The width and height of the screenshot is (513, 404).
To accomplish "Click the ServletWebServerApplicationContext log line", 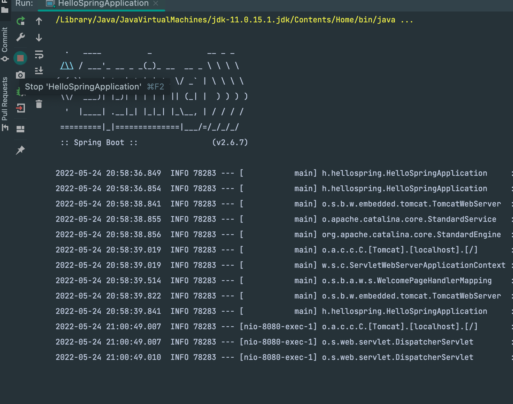I will 284,265.
